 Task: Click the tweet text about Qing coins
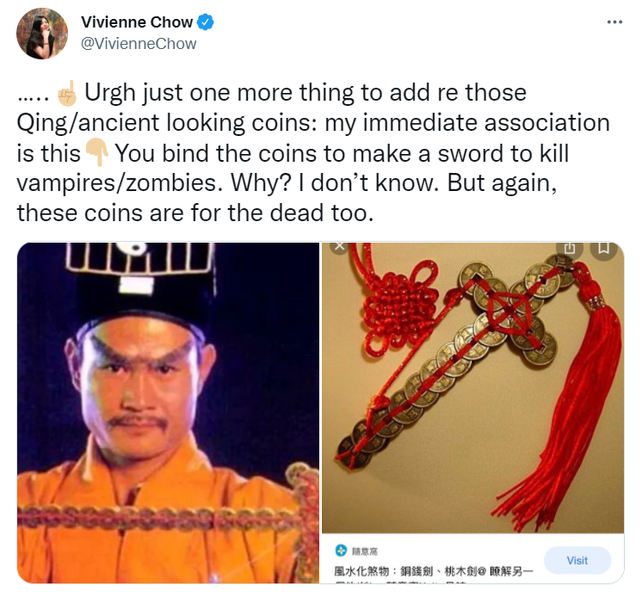tap(313, 152)
